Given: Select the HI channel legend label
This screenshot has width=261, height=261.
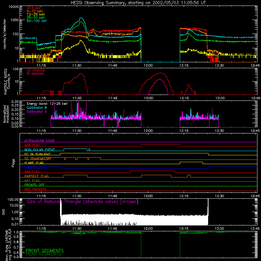Looking at the screenshot, I should click(x=35, y=74).
